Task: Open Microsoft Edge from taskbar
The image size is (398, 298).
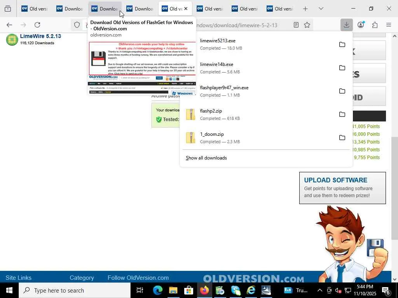Action: click(x=158, y=290)
